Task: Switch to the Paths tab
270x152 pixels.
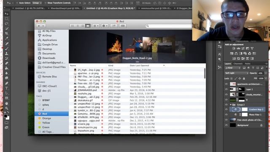Action: pos(248,64)
